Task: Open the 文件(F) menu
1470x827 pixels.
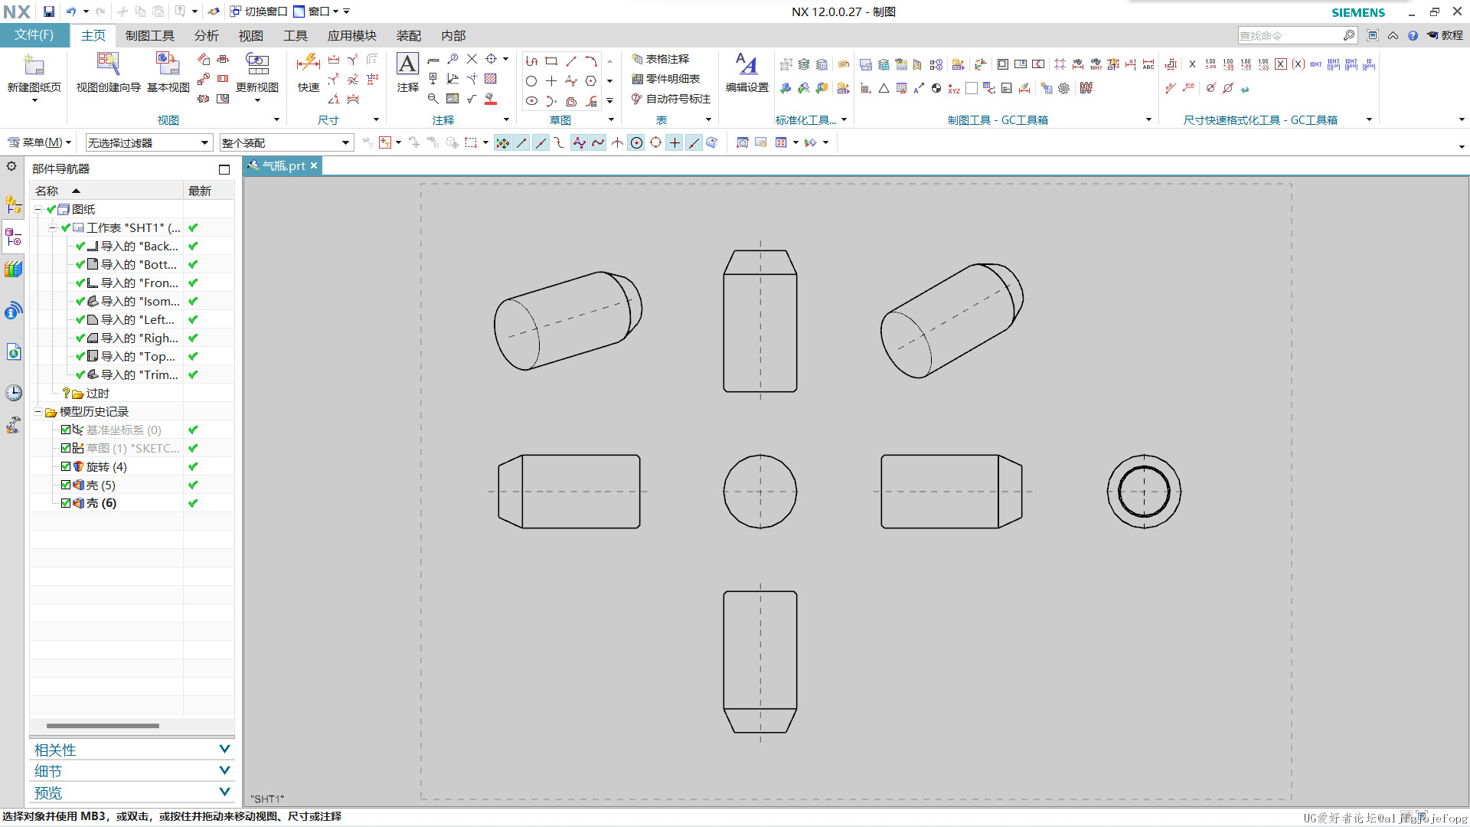Action: pos(34,35)
